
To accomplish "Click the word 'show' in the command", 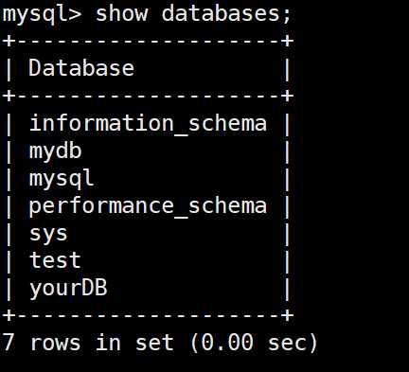I will 121,14.
